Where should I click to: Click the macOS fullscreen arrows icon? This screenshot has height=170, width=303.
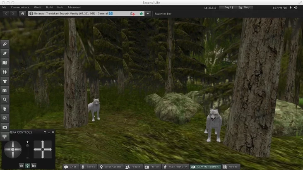point(300,3)
